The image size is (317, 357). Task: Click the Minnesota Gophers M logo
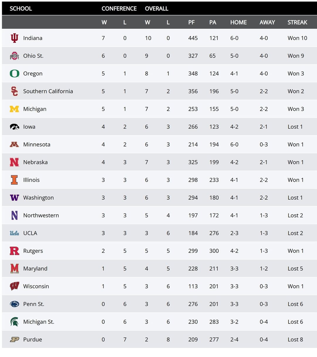(14, 144)
